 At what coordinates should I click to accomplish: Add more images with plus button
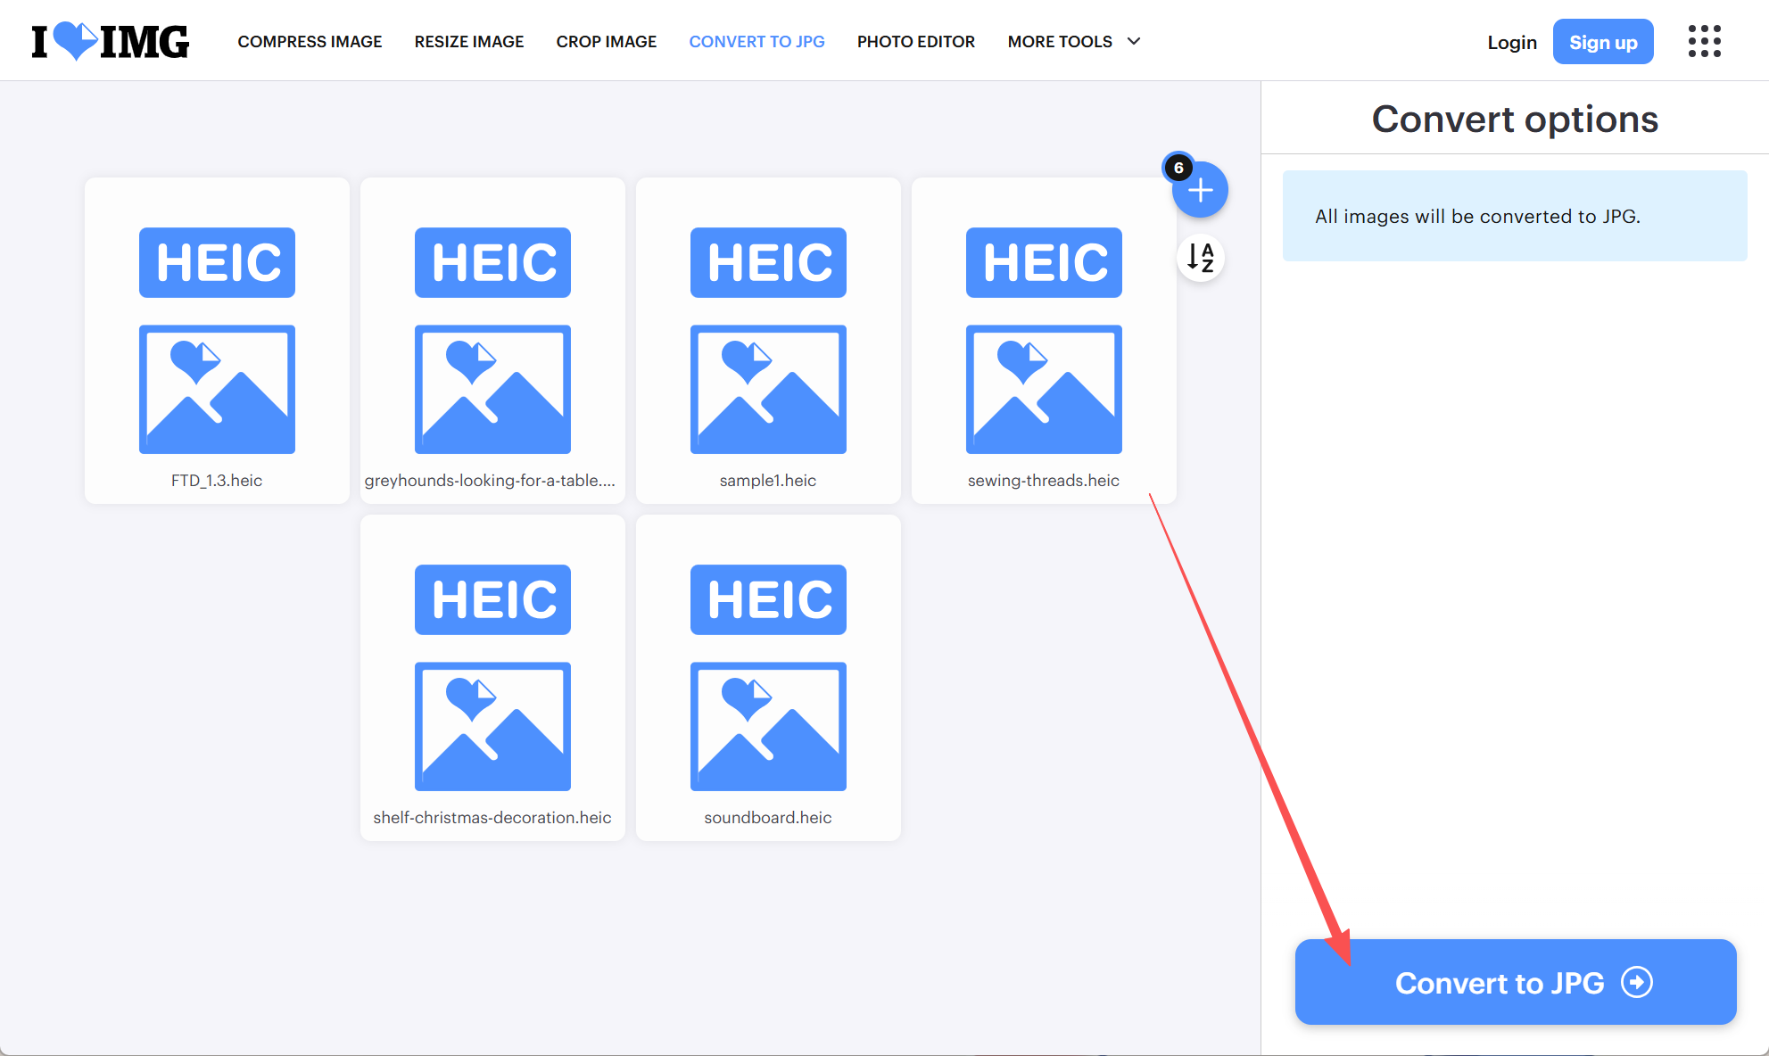click(x=1200, y=190)
